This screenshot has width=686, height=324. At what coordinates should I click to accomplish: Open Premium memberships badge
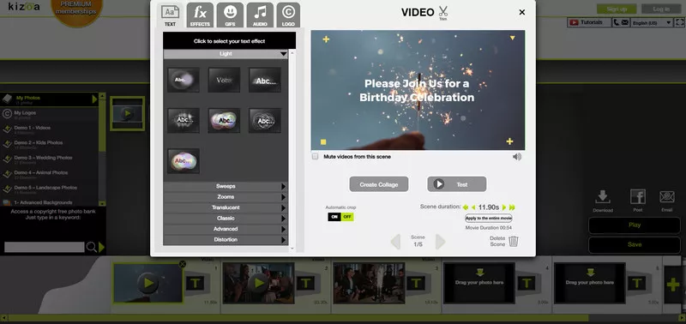[76, 12]
